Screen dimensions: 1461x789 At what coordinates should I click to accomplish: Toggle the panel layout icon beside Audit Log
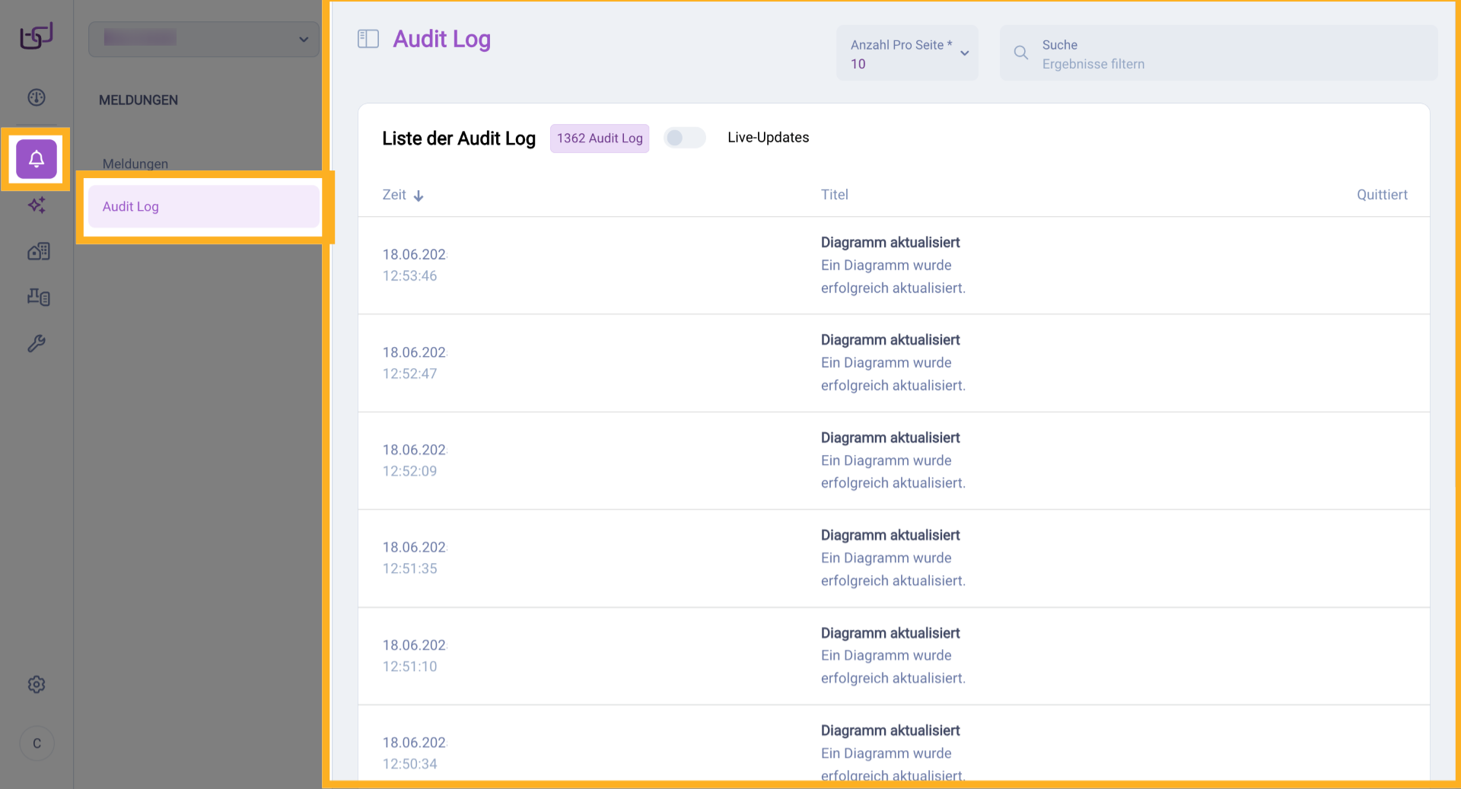coord(368,38)
